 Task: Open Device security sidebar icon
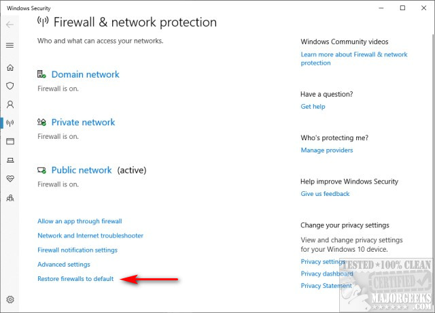pos(10,161)
